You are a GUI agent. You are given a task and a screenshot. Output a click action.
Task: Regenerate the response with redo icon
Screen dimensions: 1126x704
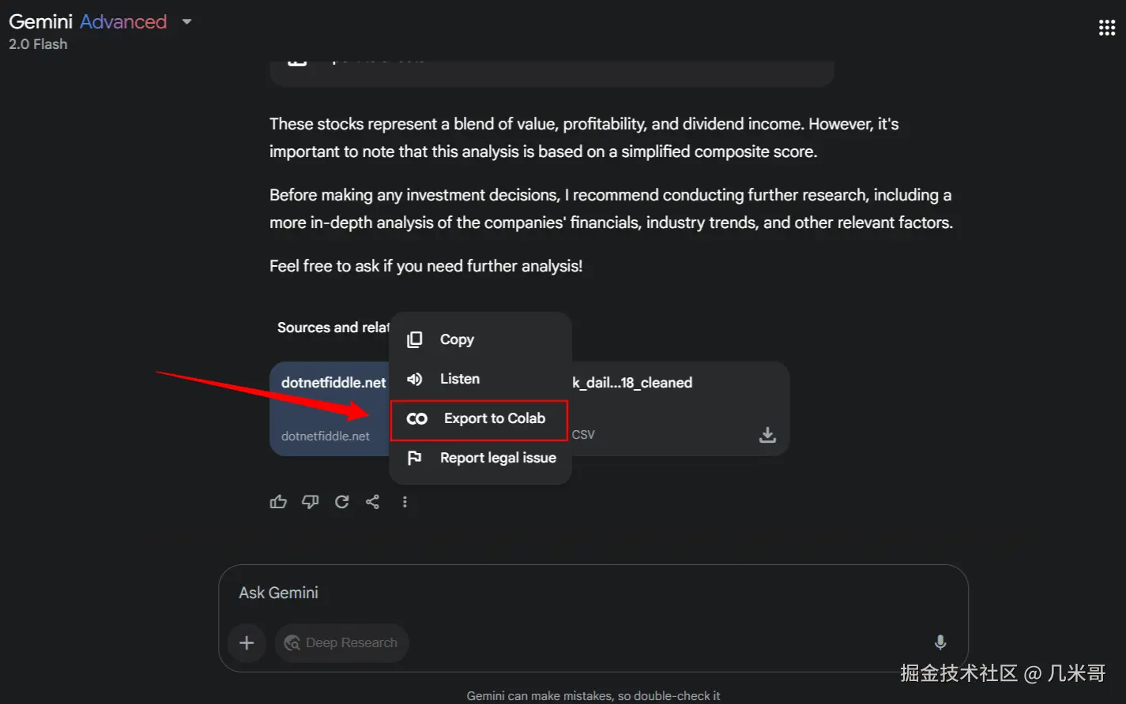point(341,502)
